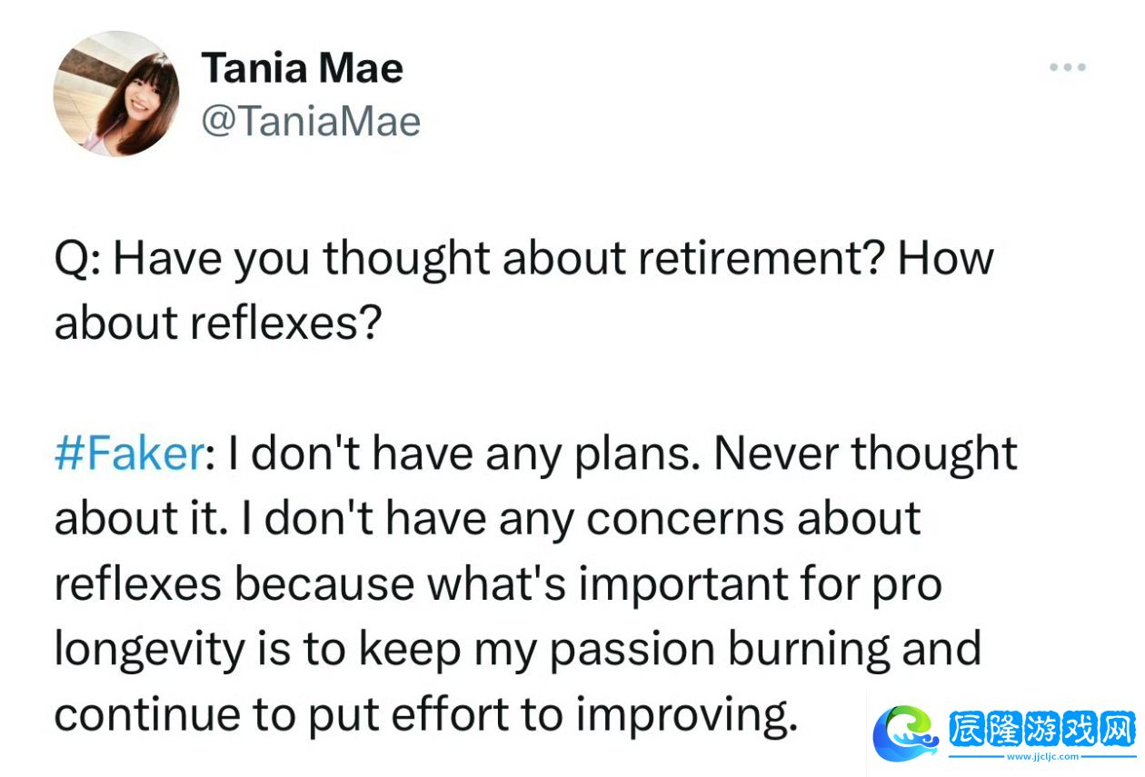This screenshot has width=1145, height=777.
Task: Click the line beginning "about it. I don't have"
Action: [x=488, y=519]
